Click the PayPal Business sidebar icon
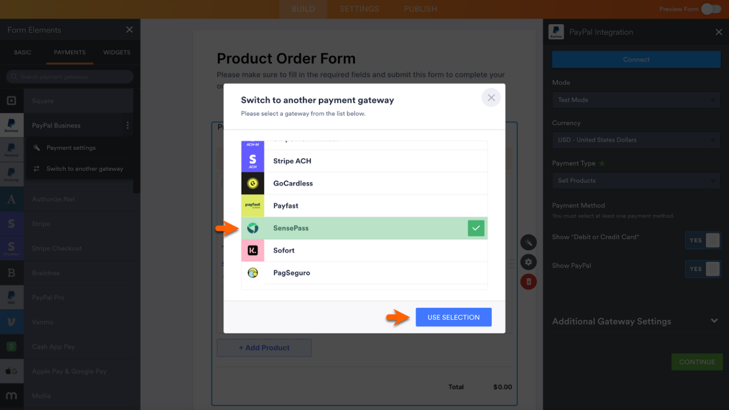The width and height of the screenshot is (729, 410). 12,125
